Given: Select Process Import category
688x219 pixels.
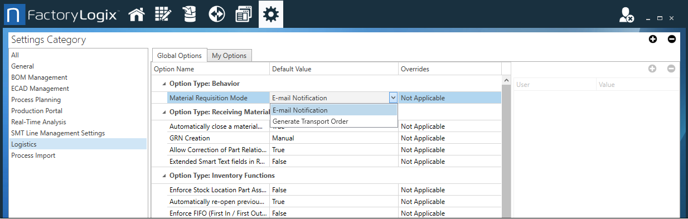Looking at the screenshot, I should 78,155.
